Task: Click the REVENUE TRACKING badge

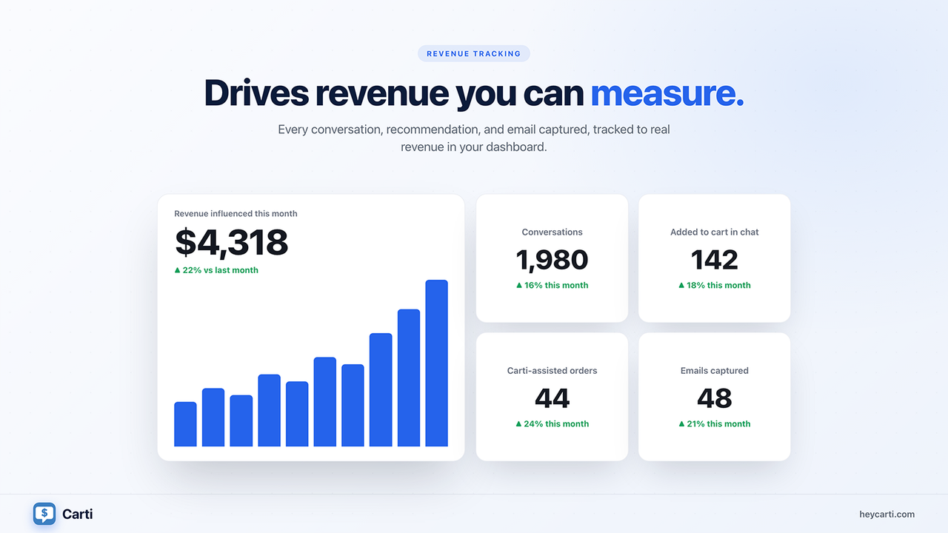Action: (x=474, y=53)
